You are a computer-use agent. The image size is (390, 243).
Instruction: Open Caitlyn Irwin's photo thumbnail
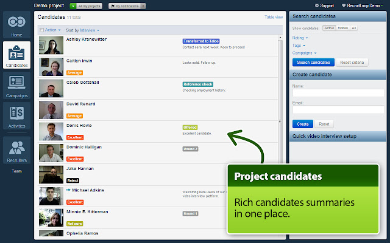pyautogui.click(x=51, y=67)
